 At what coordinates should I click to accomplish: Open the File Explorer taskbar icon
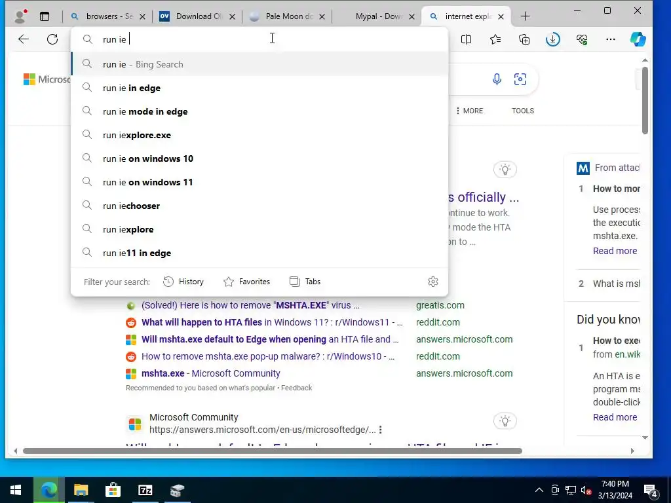[x=81, y=490]
